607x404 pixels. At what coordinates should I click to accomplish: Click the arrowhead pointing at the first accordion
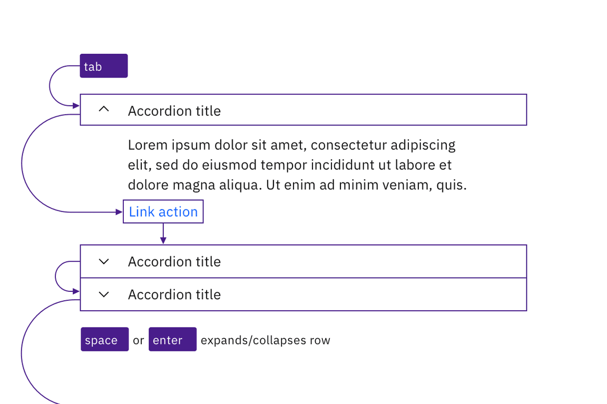pyautogui.click(x=76, y=106)
